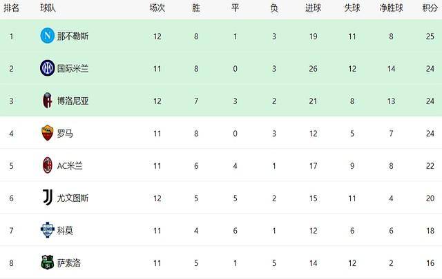Select the 博洛尼亚 team name
The image size is (442, 279).
coord(73,101)
